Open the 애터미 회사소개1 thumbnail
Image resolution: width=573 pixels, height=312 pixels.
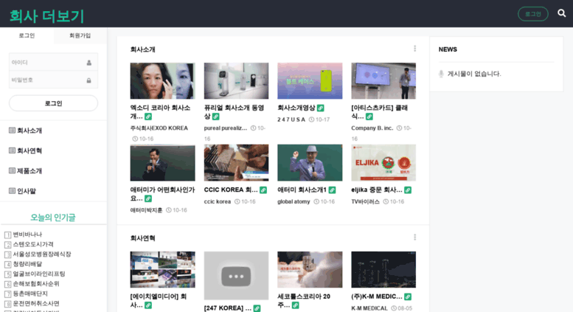point(310,162)
